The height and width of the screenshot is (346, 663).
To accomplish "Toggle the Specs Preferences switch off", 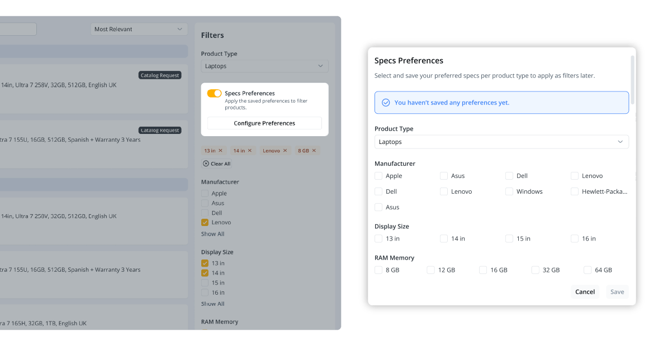I will [x=214, y=93].
